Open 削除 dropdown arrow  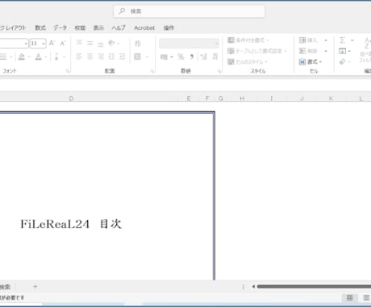pyautogui.click(x=326, y=51)
